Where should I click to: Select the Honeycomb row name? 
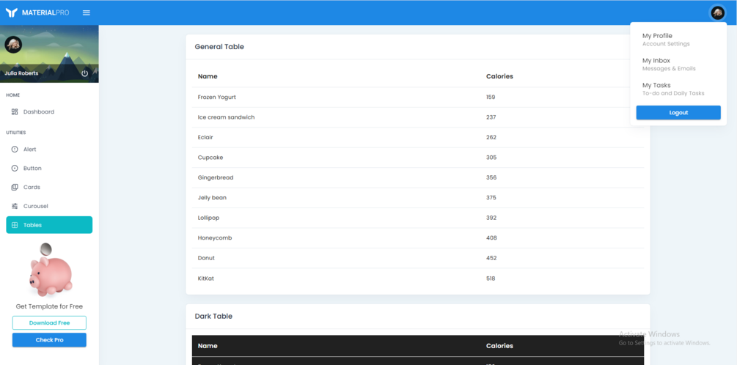pyautogui.click(x=216, y=238)
